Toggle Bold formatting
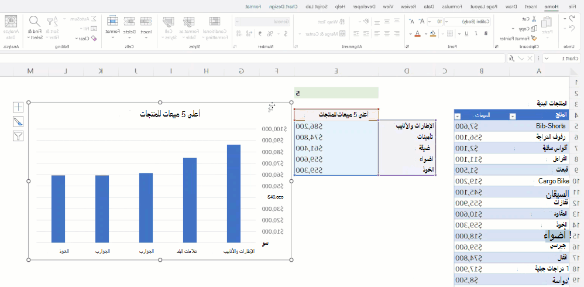The height and width of the screenshot is (287, 584). [486, 33]
